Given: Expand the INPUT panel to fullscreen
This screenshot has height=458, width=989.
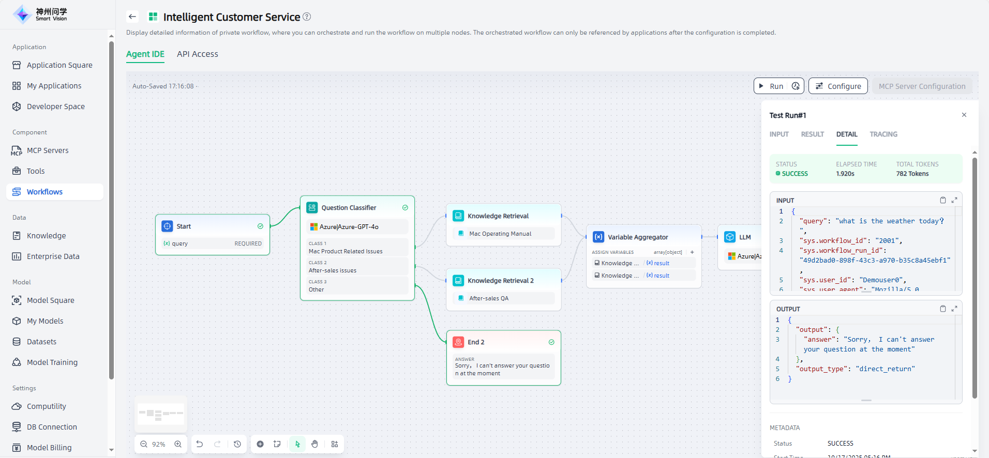Looking at the screenshot, I should coord(954,200).
